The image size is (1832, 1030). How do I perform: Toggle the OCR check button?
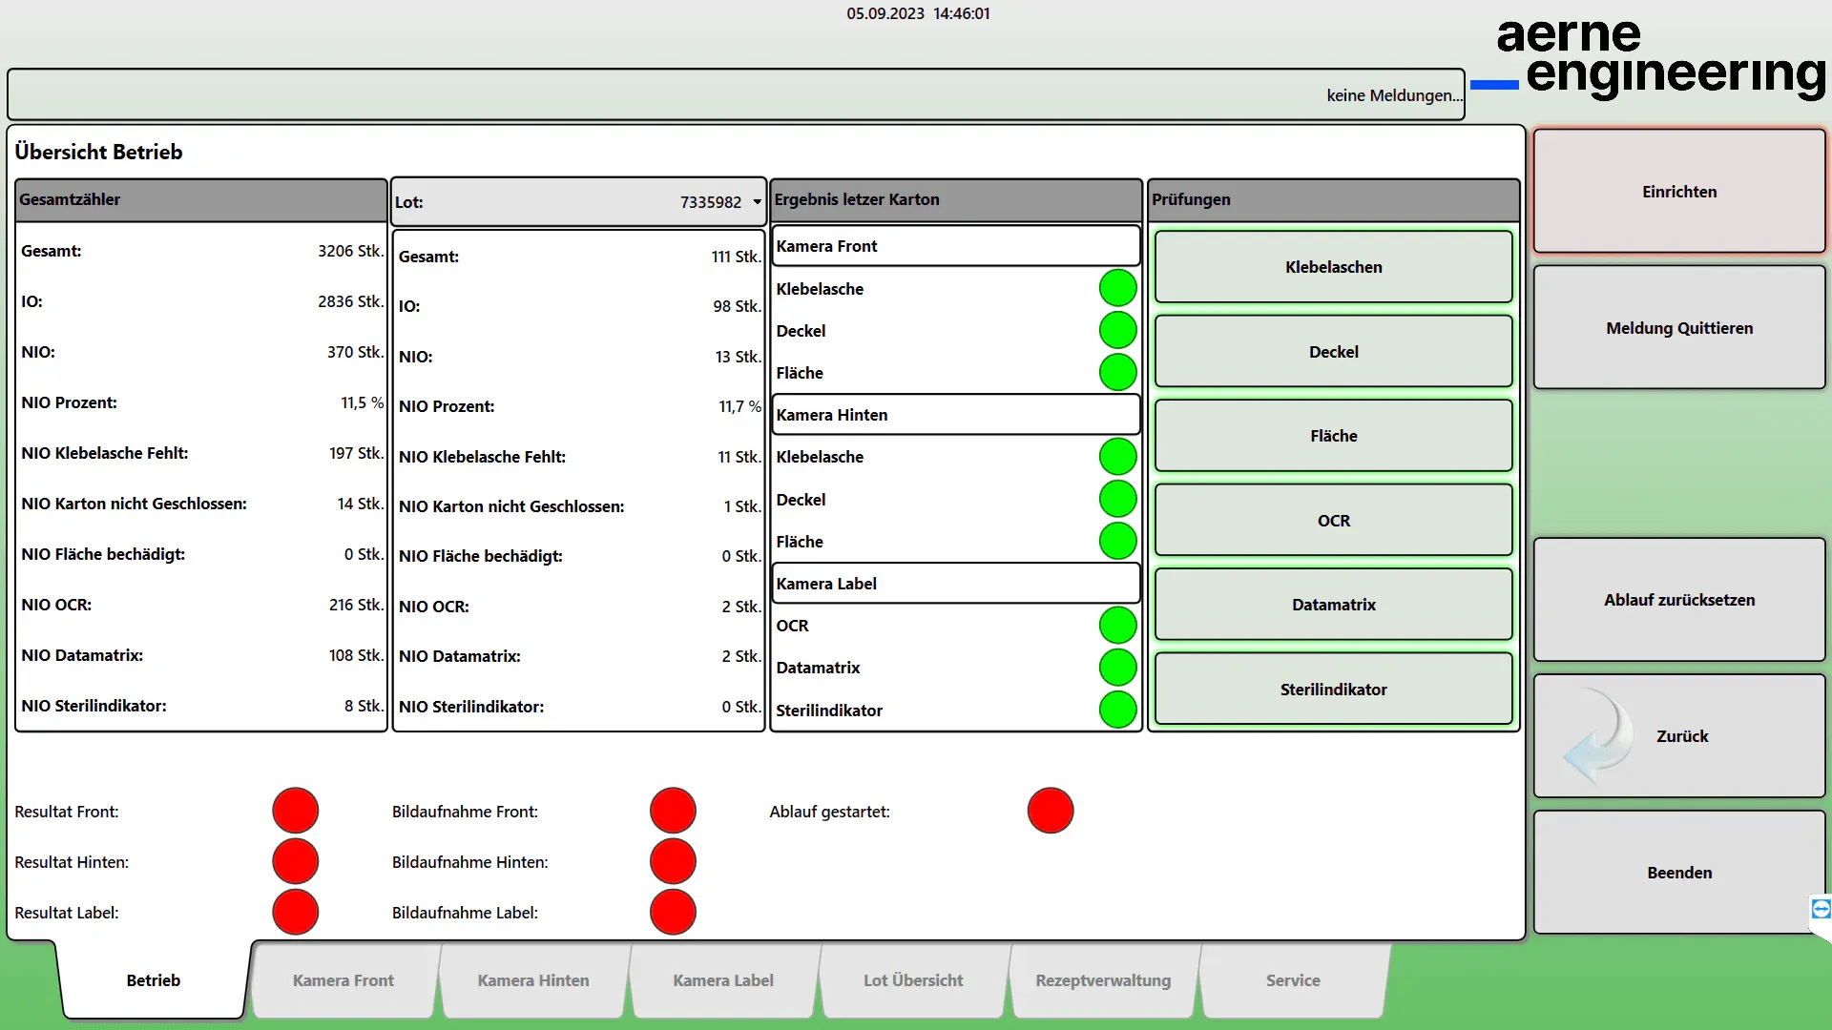(x=1333, y=521)
